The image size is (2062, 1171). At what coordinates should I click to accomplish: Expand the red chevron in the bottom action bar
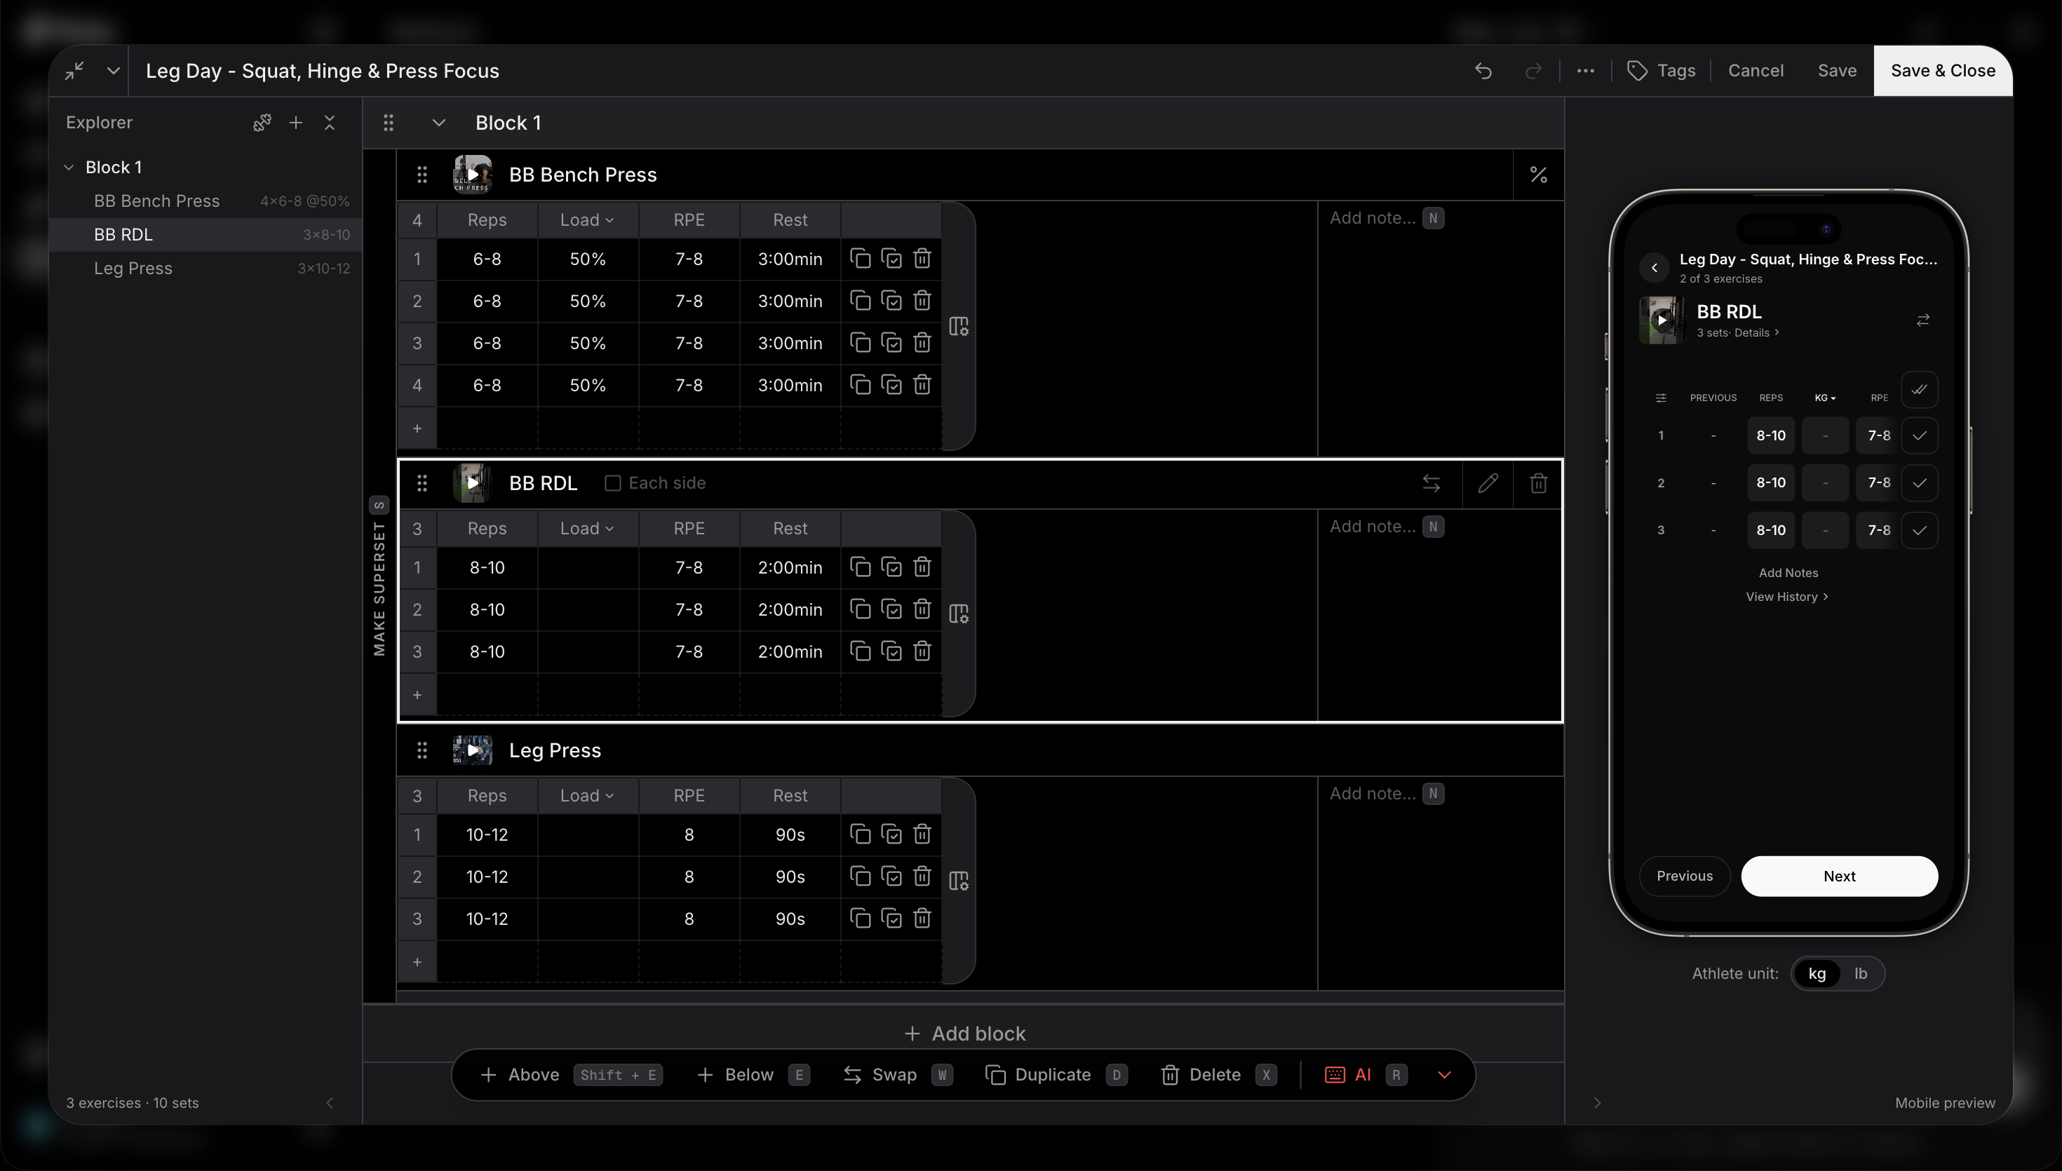[x=1443, y=1076]
